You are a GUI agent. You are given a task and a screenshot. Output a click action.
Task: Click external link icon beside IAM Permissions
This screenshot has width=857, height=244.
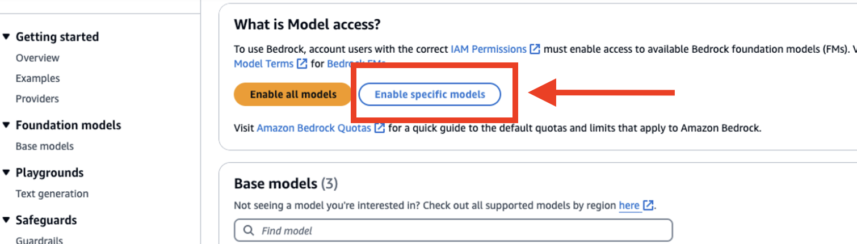535,49
